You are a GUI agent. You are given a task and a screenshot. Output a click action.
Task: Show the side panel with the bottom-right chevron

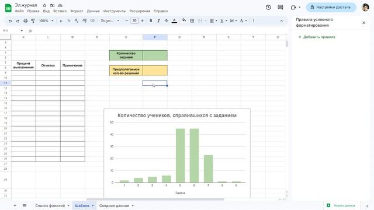click(367, 206)
